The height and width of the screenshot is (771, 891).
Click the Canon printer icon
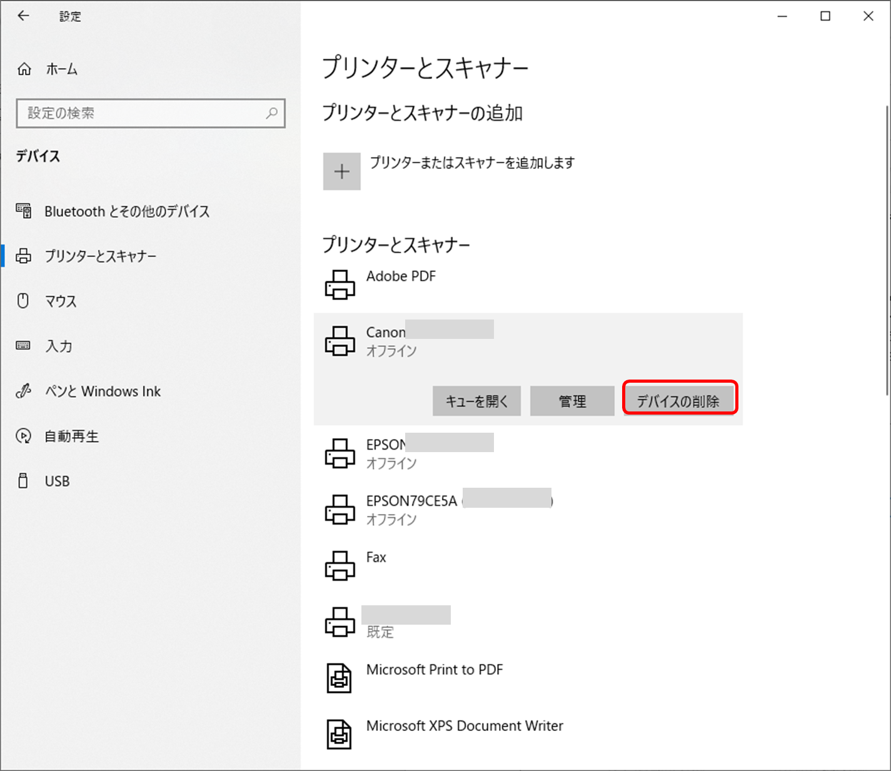tap(340, 341)
